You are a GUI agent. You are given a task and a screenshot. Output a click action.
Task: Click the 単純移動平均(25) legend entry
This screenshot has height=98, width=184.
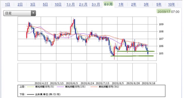coord(75,87)
